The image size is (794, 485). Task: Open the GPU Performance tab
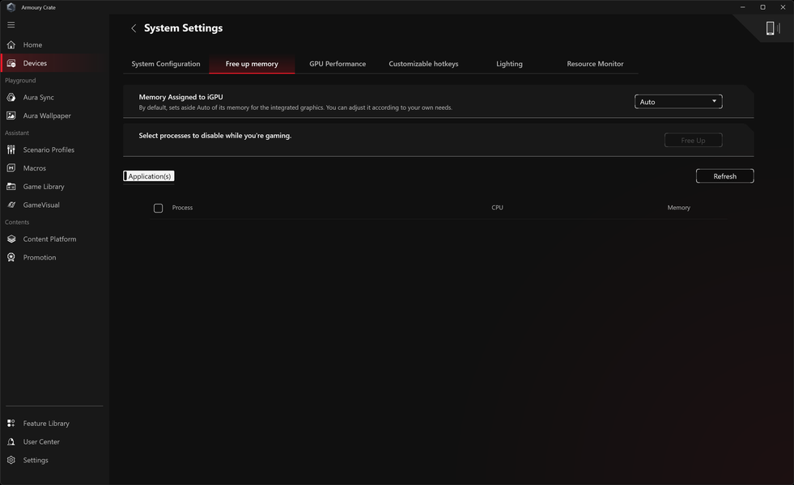pyautogui.click(x=338, y=64)
